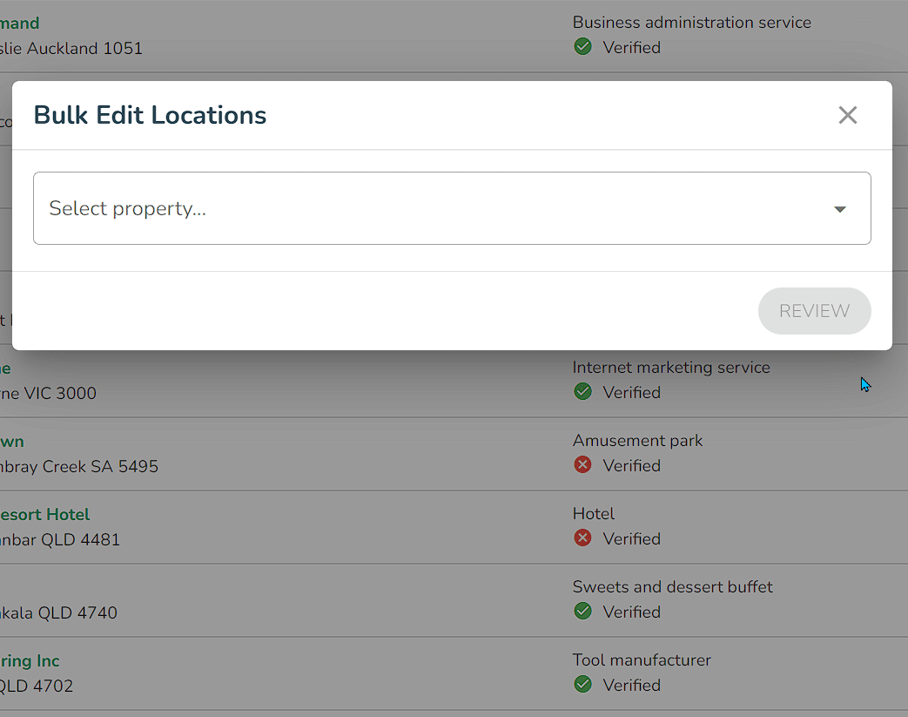The image size is (908, 717).
Task: Open the location link ending in 'wn'
Action: (x=12, y=442)
